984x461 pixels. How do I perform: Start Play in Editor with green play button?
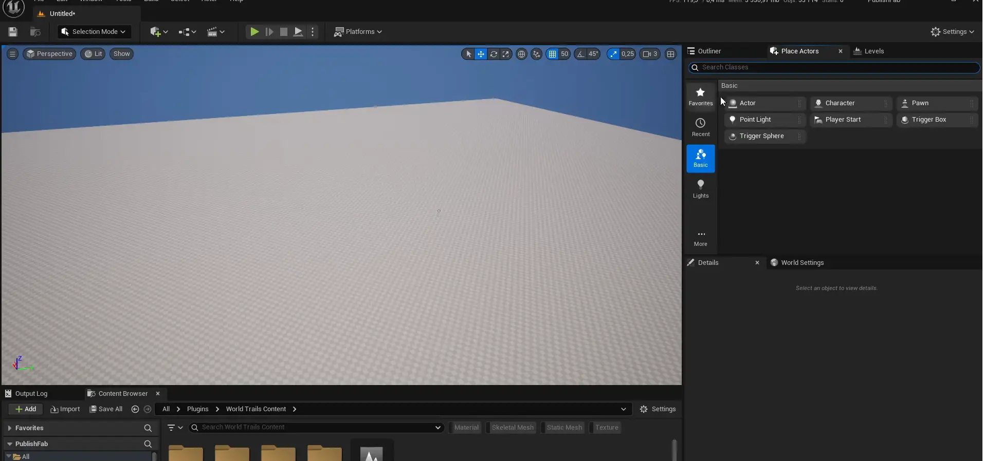coord(254,32)
